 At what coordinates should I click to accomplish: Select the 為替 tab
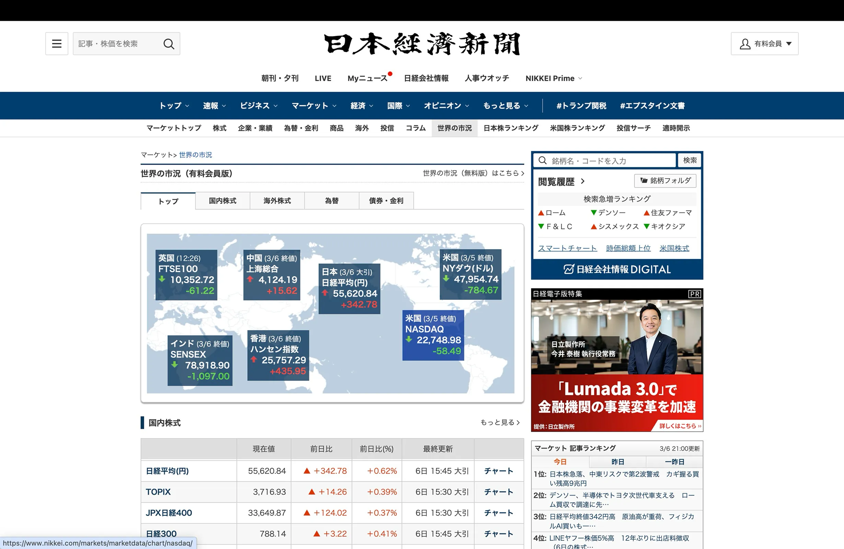coord(332,201)
